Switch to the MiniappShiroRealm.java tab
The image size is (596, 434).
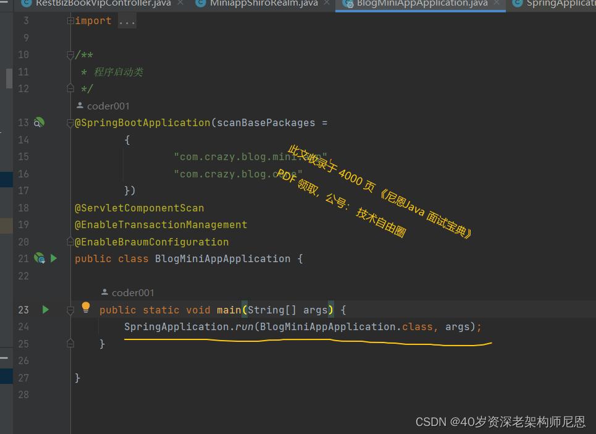(263, 3)
